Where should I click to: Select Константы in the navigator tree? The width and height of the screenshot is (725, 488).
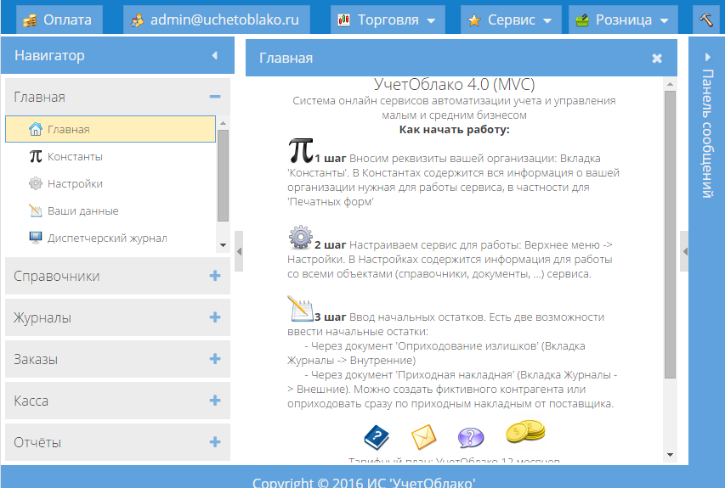pos(110,156)
